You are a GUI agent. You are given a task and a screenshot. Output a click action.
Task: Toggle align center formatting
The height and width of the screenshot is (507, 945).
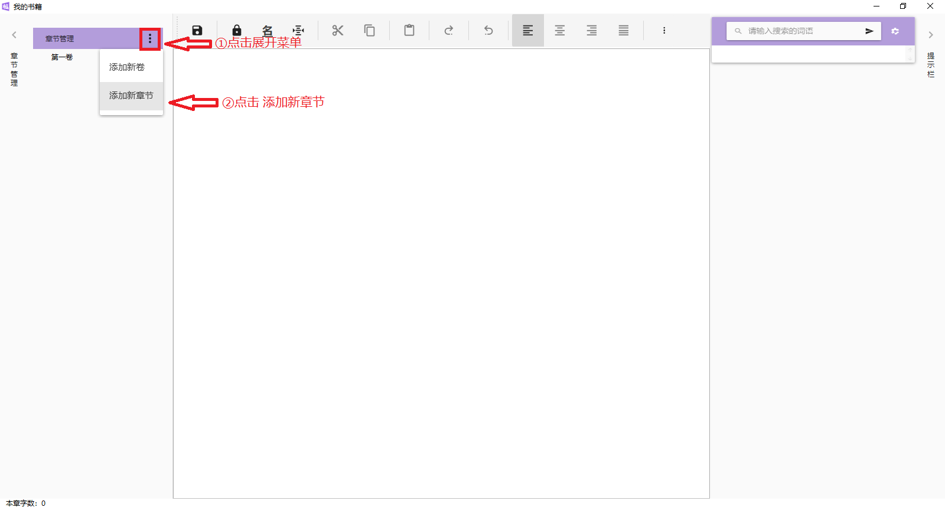click(560, 31)
